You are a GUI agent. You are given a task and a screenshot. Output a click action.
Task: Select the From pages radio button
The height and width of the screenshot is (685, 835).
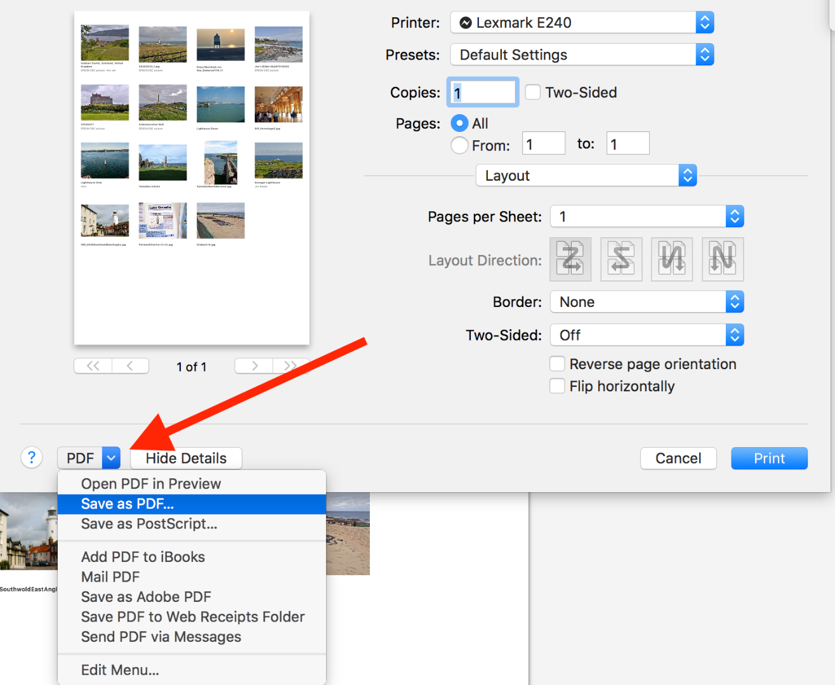[459, 145]
